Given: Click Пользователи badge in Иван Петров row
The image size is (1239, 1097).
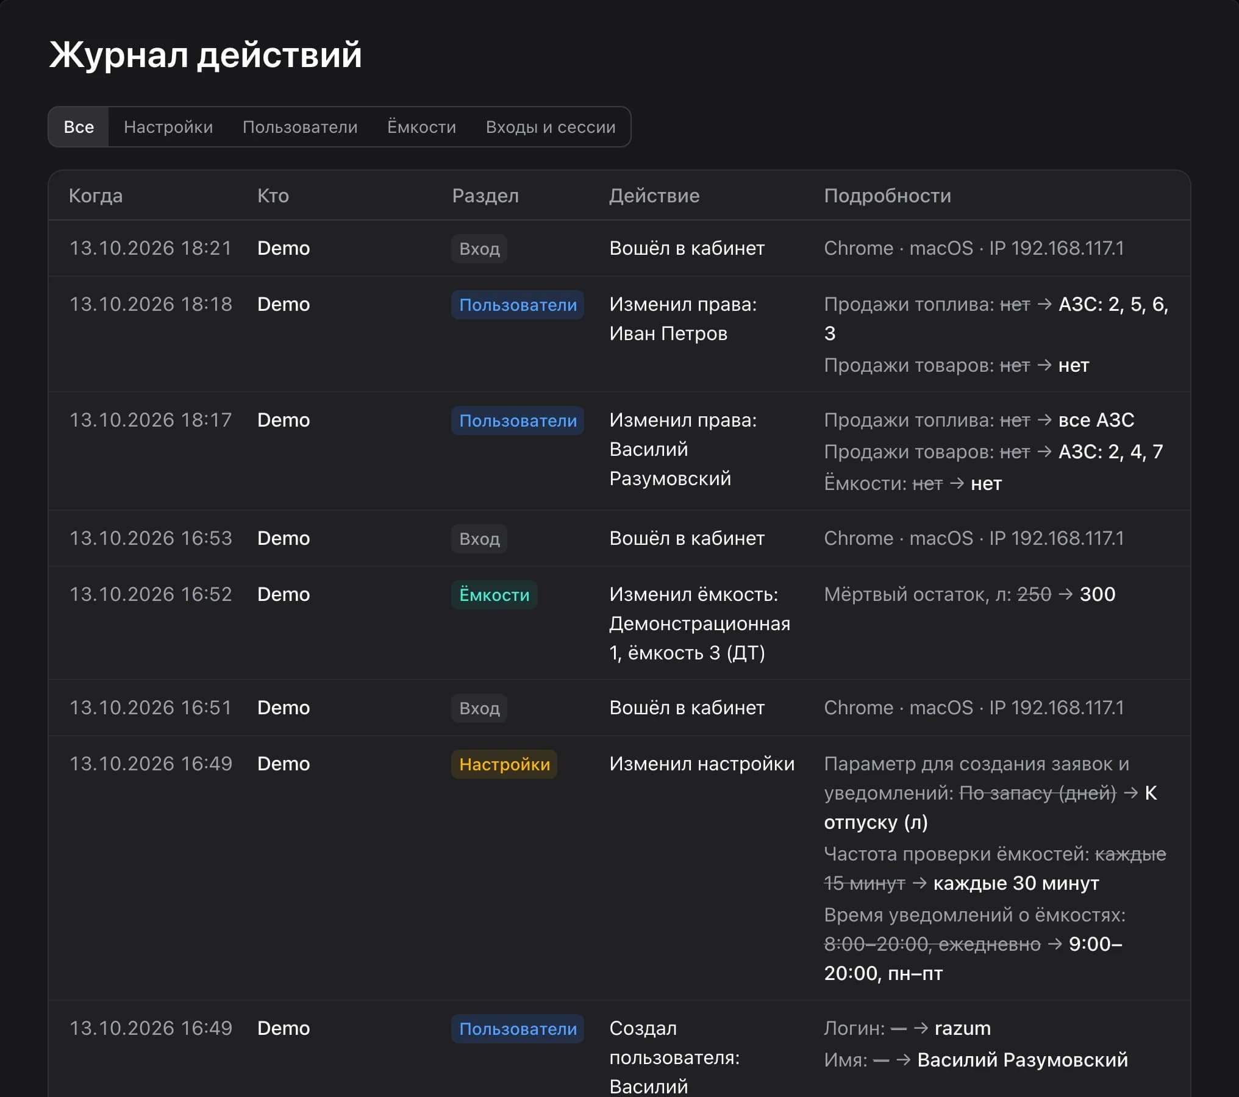Looking at the screenshot, I should [x=518, y=305].
